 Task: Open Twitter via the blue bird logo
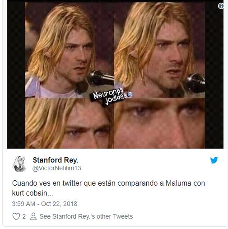(x=214, y=160)
